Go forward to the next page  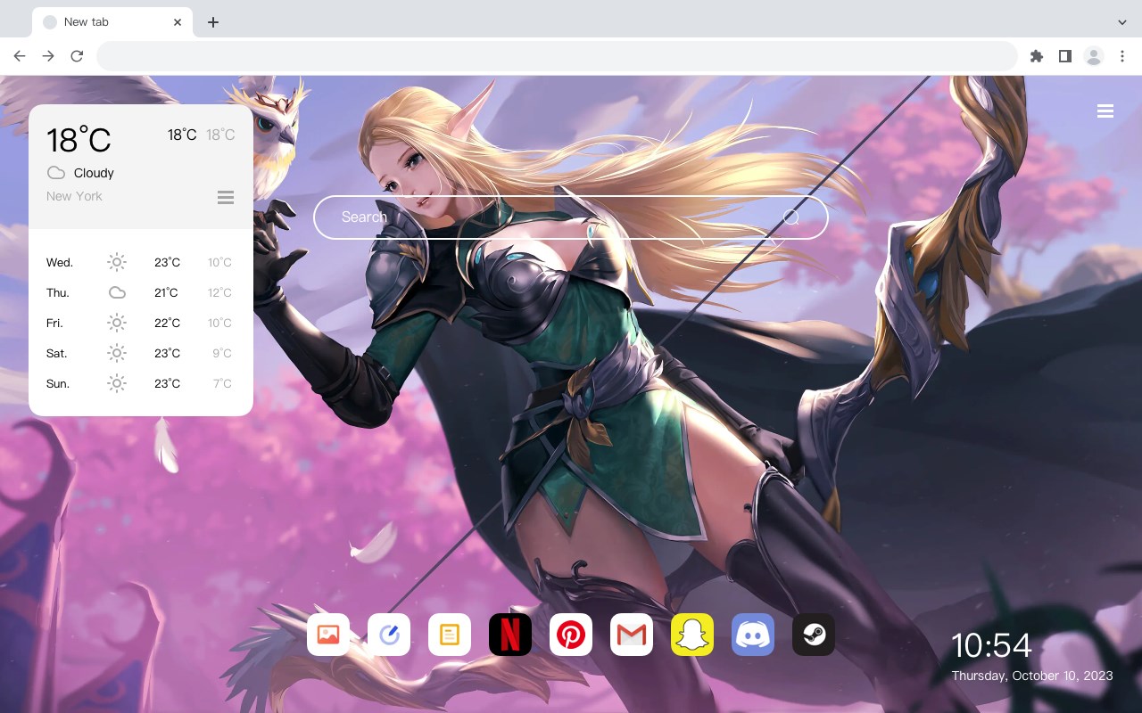point(48,56)
